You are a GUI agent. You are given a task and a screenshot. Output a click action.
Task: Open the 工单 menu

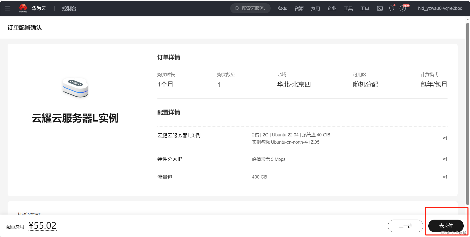pyautogui.click(x=365, y=8)
